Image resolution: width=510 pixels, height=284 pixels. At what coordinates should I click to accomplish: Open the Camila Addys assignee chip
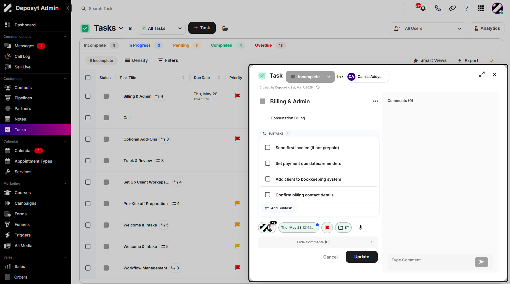click(x=367, y=77)
